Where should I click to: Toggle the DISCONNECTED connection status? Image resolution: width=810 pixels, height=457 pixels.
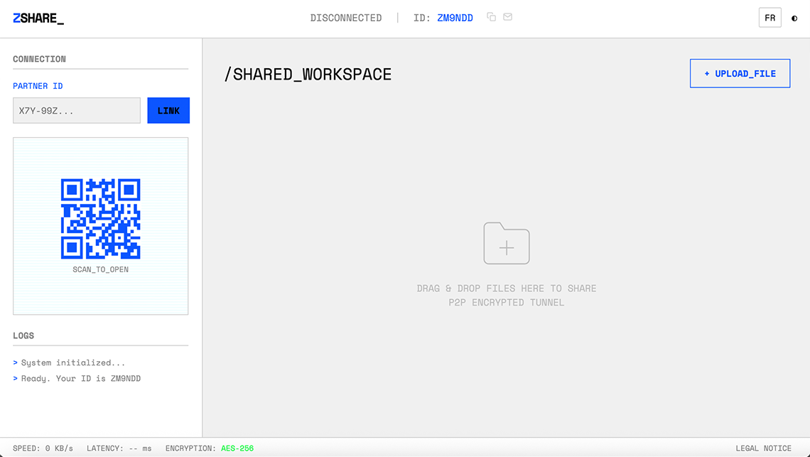pyautogui.click(x=346, y=17)
